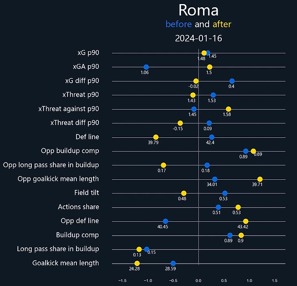
Task: Click the yellow Field tilt dot
Action: coord(184,193)
